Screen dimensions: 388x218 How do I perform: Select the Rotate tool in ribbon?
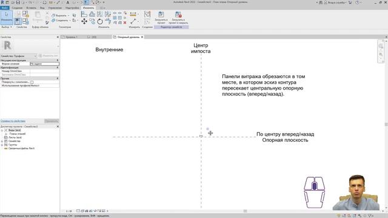point(100,22)
